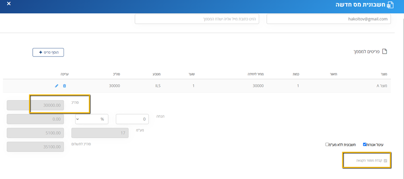Toggle קבלת מספר הקצאה checkbox

point(385,161)
